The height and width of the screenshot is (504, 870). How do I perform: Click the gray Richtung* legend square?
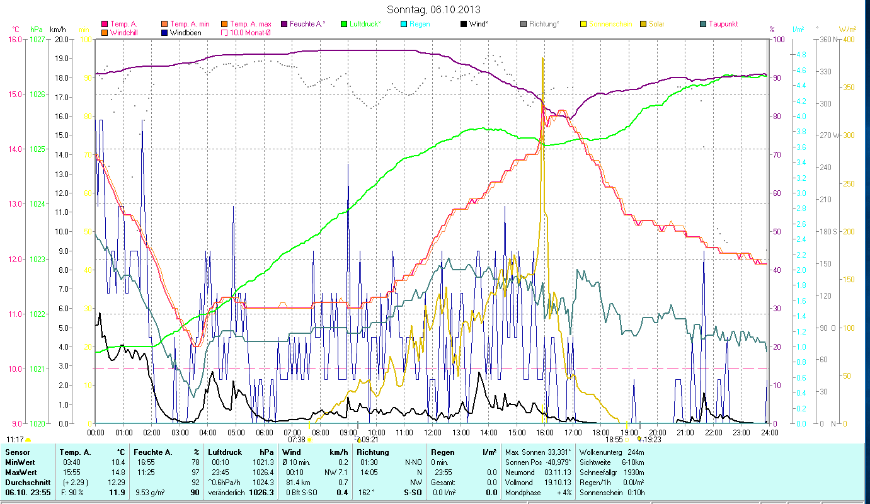[x=523, y=24]
